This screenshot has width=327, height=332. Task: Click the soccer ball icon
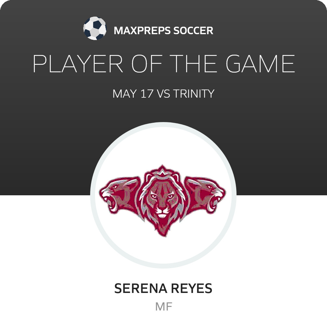pos(95,28)
